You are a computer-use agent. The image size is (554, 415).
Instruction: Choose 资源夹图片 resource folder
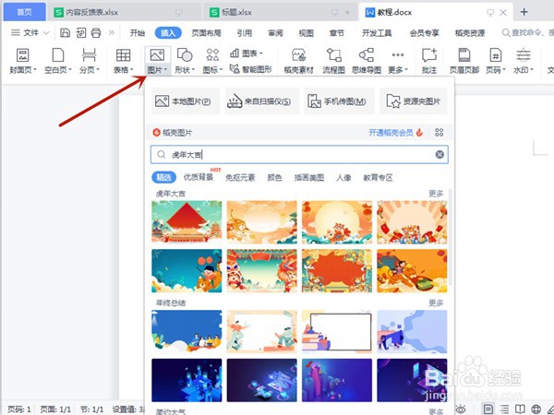(414, 101)
